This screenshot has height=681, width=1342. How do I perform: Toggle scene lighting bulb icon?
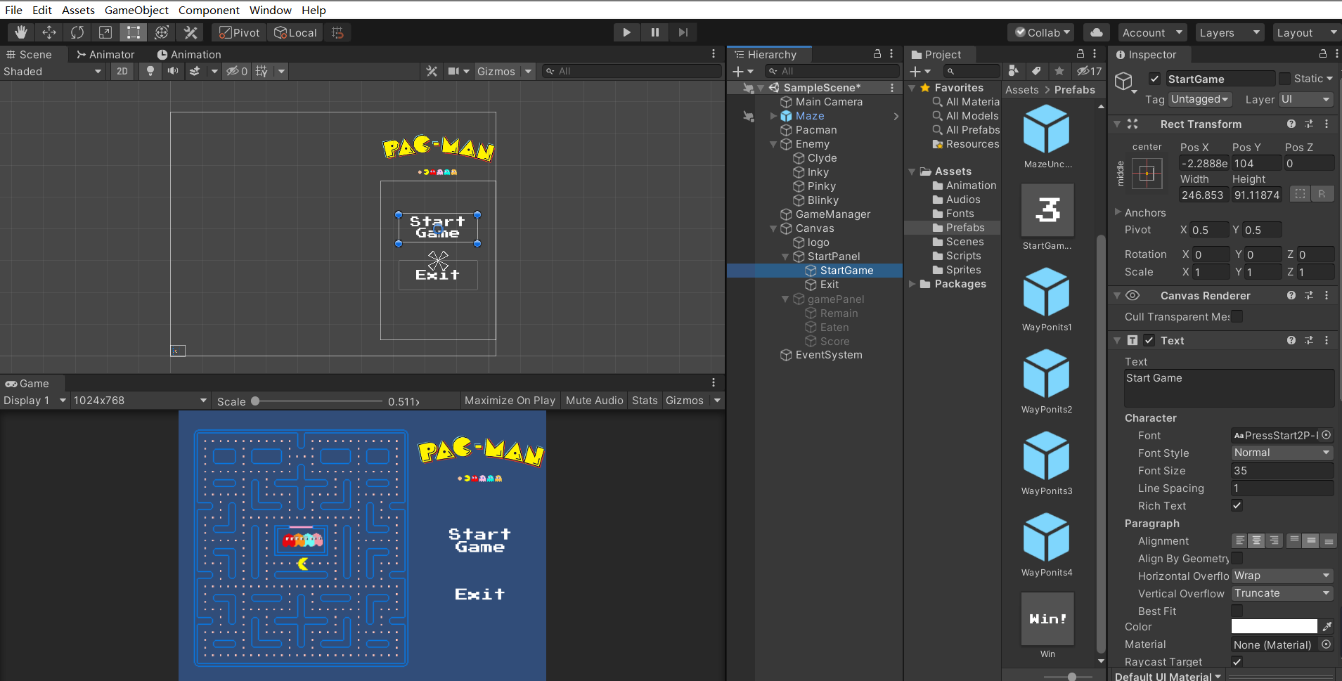click(150, 71)
